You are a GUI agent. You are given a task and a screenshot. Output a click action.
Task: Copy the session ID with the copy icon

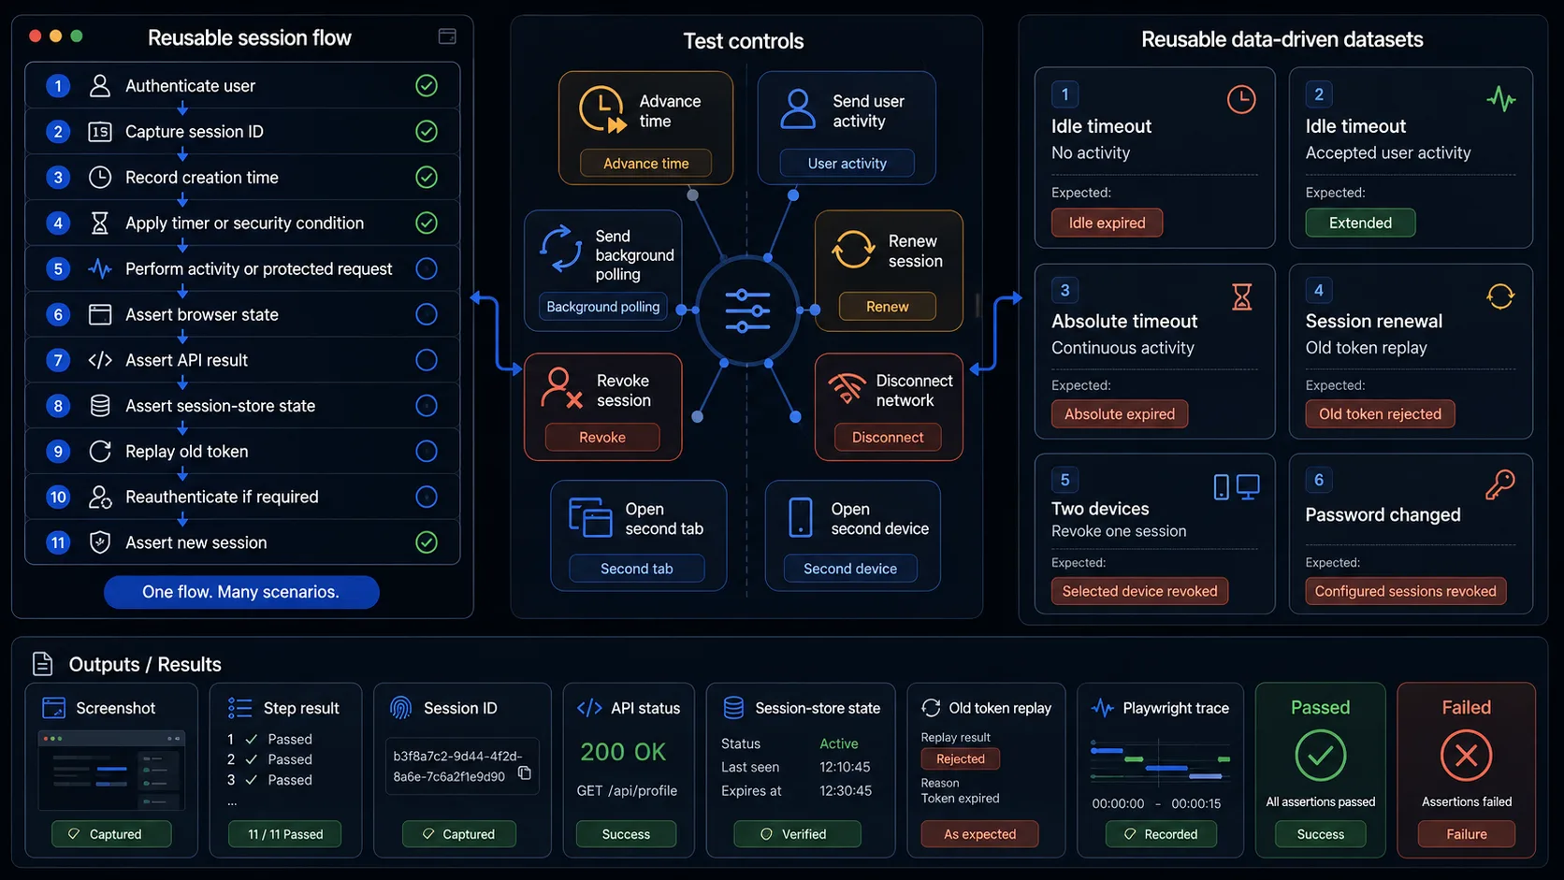pyautogui.click(x=525, y=773)
